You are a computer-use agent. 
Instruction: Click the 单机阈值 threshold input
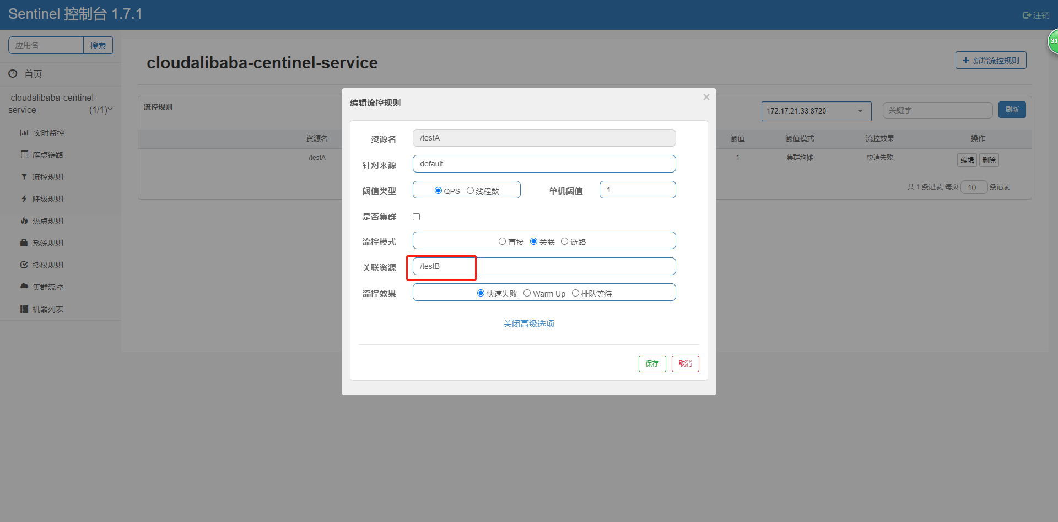(x=638, y=190)
